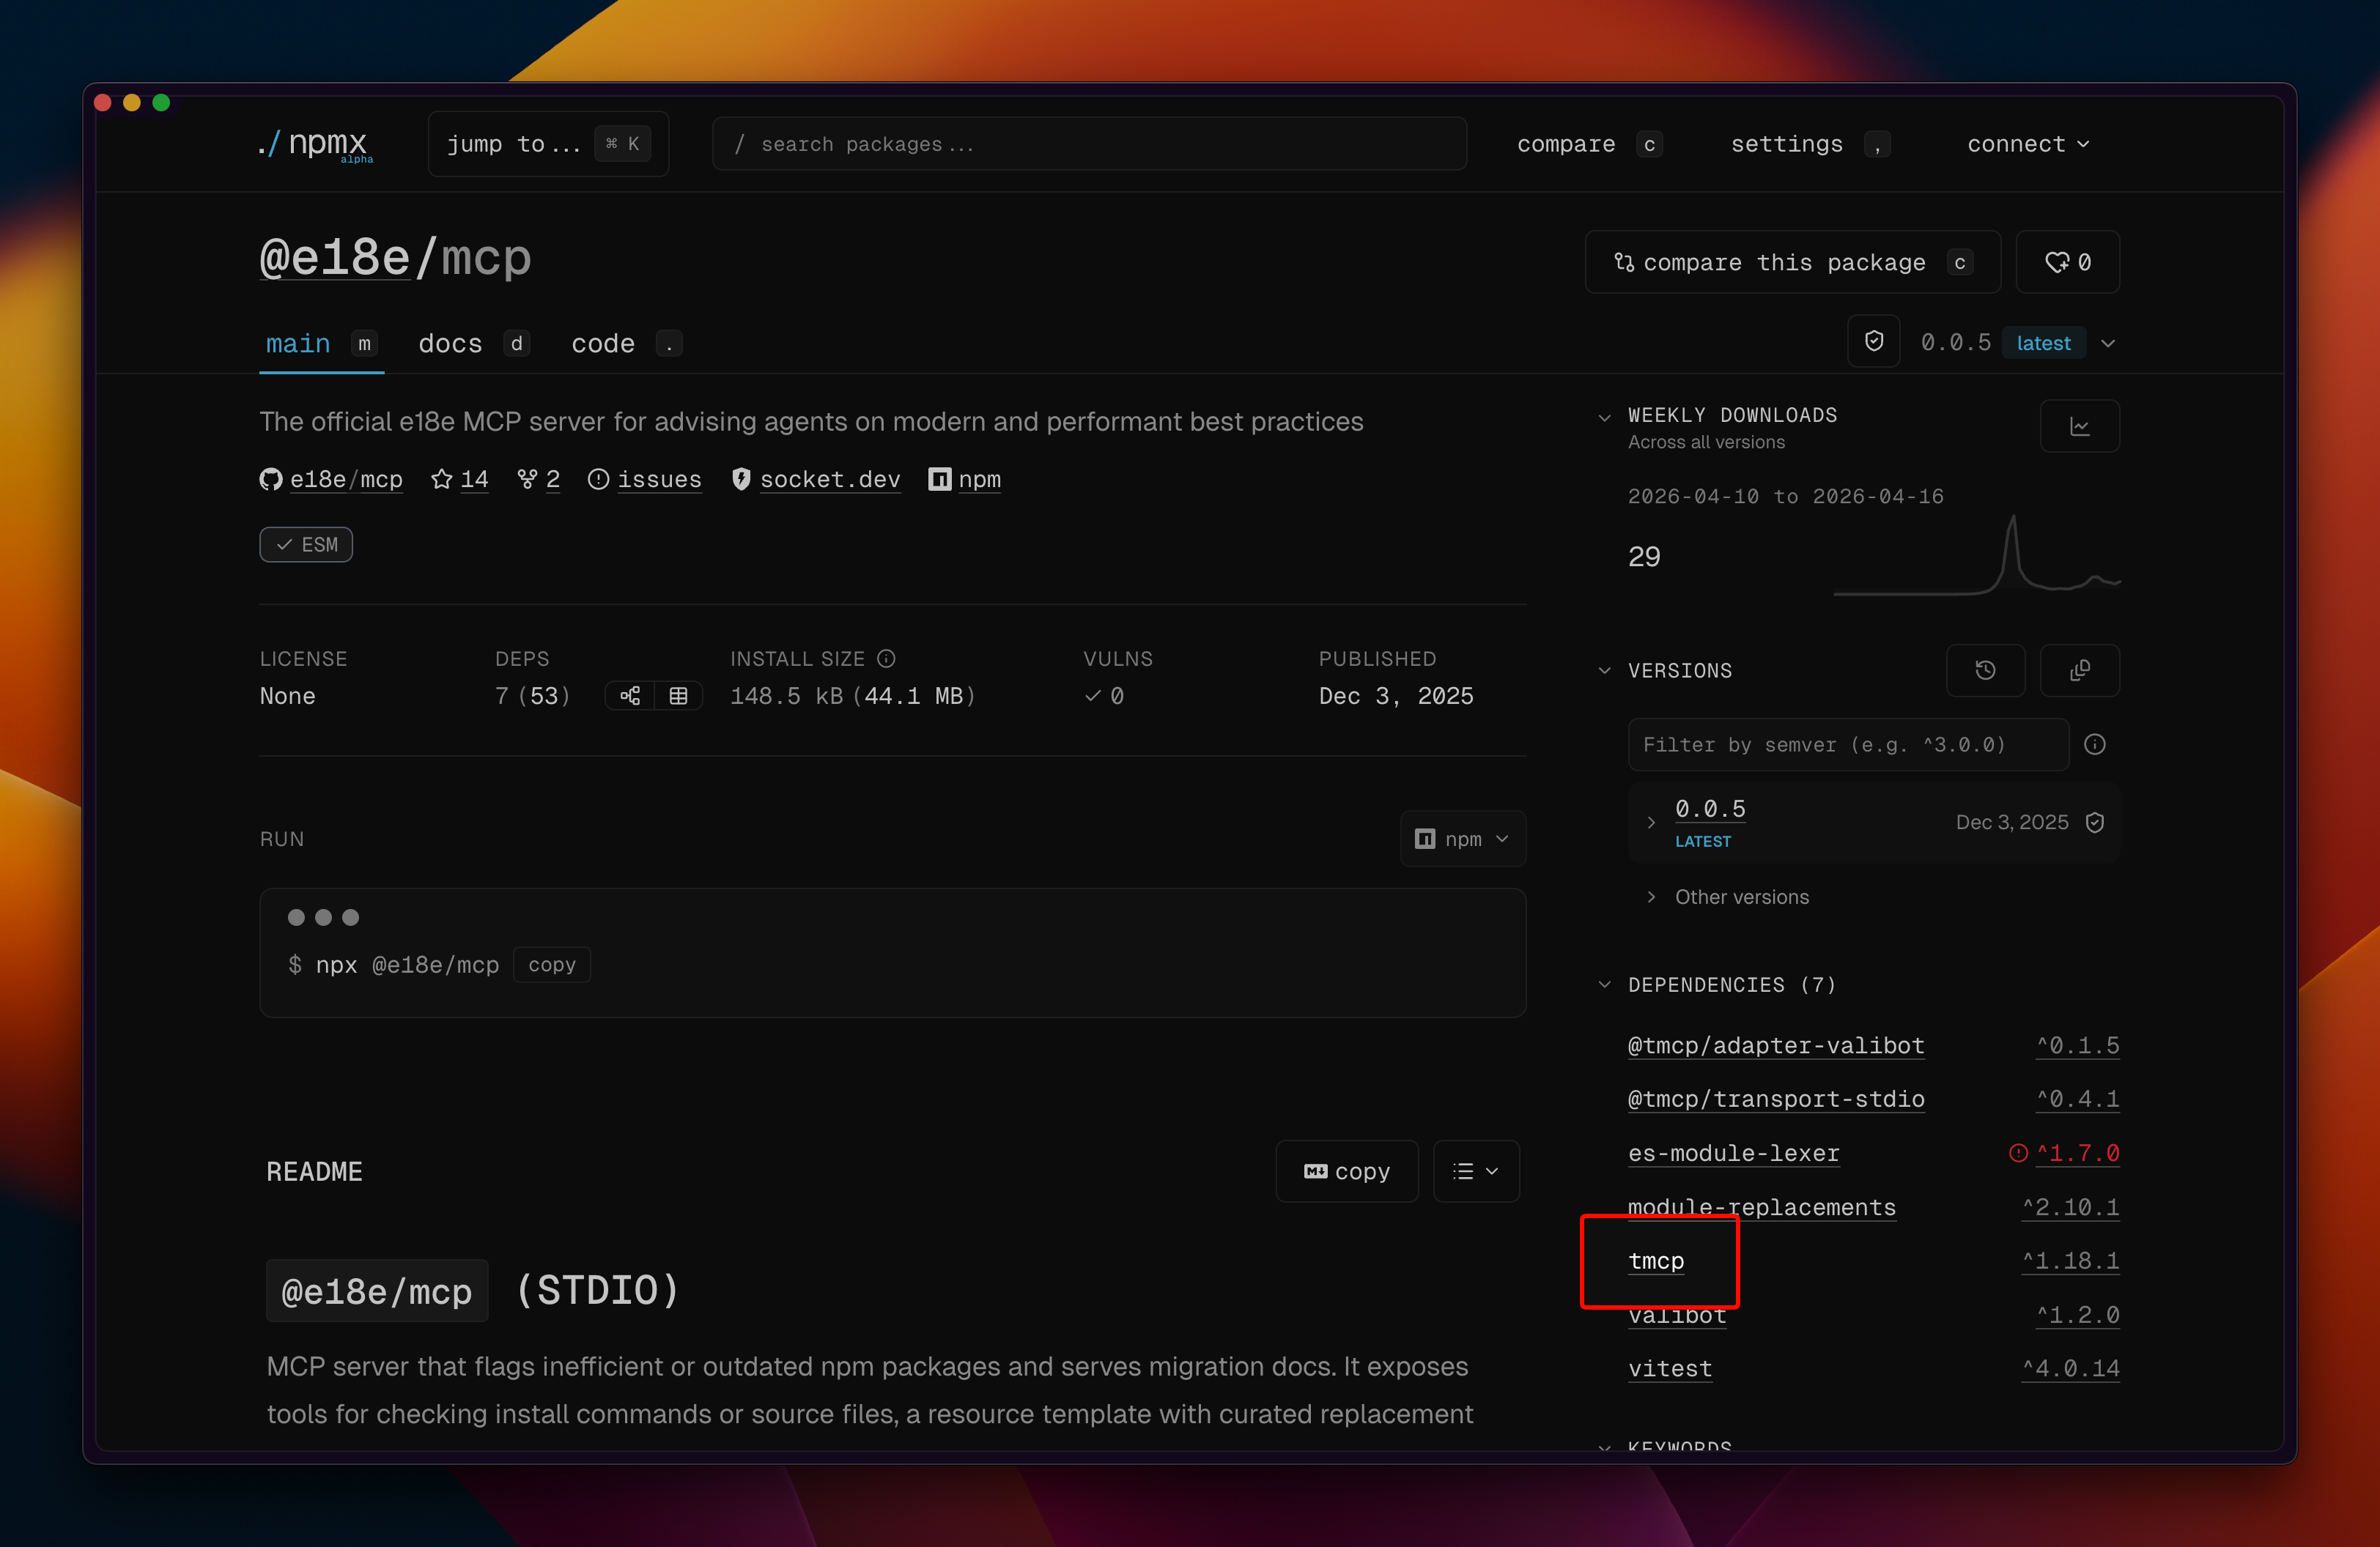
Task: Open the dependency graph icon
Action: pos(630,696)
